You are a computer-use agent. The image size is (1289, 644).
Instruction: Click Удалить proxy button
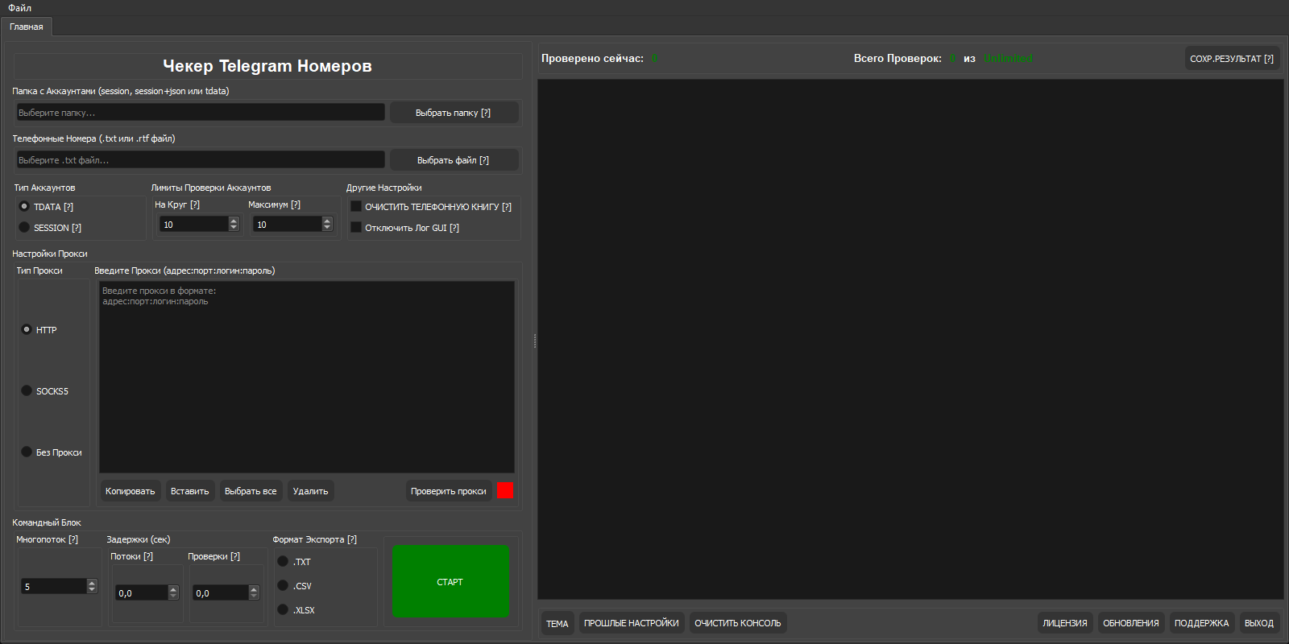pyautogui.click(x=311, y=491)
